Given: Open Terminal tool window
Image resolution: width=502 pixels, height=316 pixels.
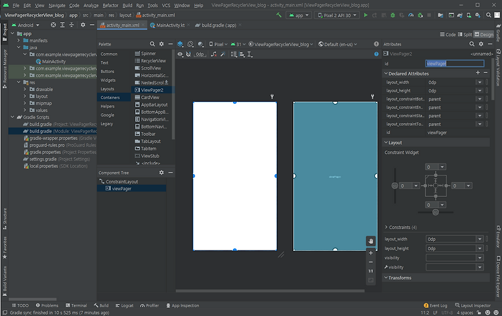Looking at the screenshot, I should coord(76,305).
